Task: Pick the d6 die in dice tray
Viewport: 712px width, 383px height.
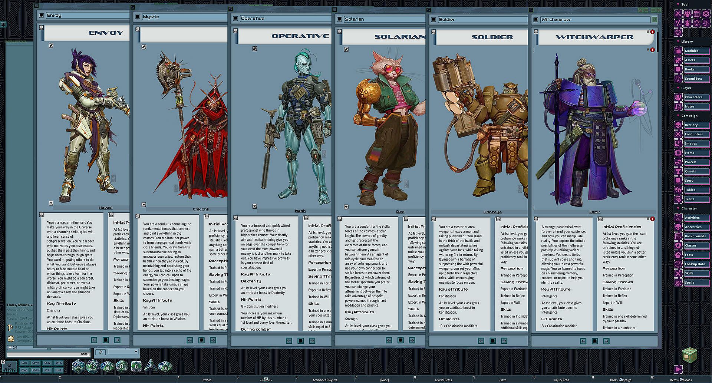Action: click(136, 366)
